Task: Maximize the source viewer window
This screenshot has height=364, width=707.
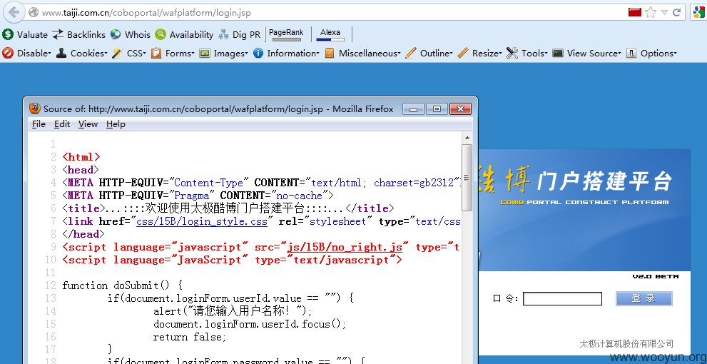Action: (x=437, y=108)
